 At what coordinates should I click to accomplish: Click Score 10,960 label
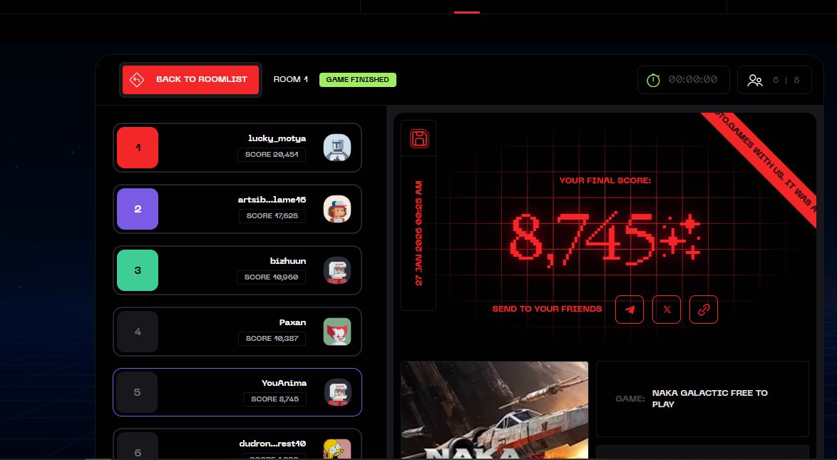point(271,277)
